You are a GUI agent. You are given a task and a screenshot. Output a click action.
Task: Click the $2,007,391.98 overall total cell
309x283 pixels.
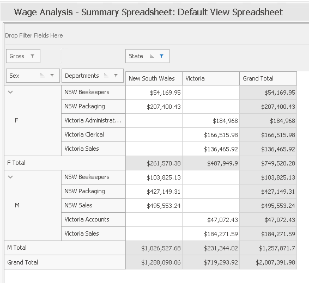pyautogui.click(x=268, y=262)
